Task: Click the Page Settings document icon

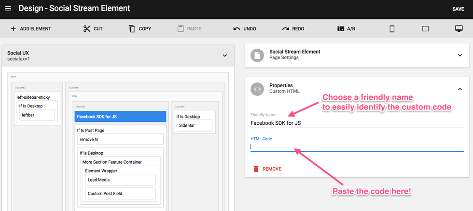Action: pos(257,55)
